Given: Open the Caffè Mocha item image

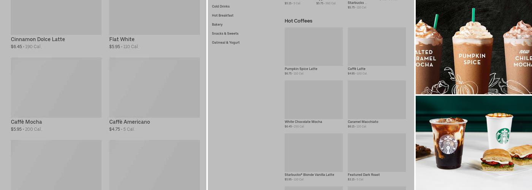Looking at the screenshot, I should (x=56, y=87).
